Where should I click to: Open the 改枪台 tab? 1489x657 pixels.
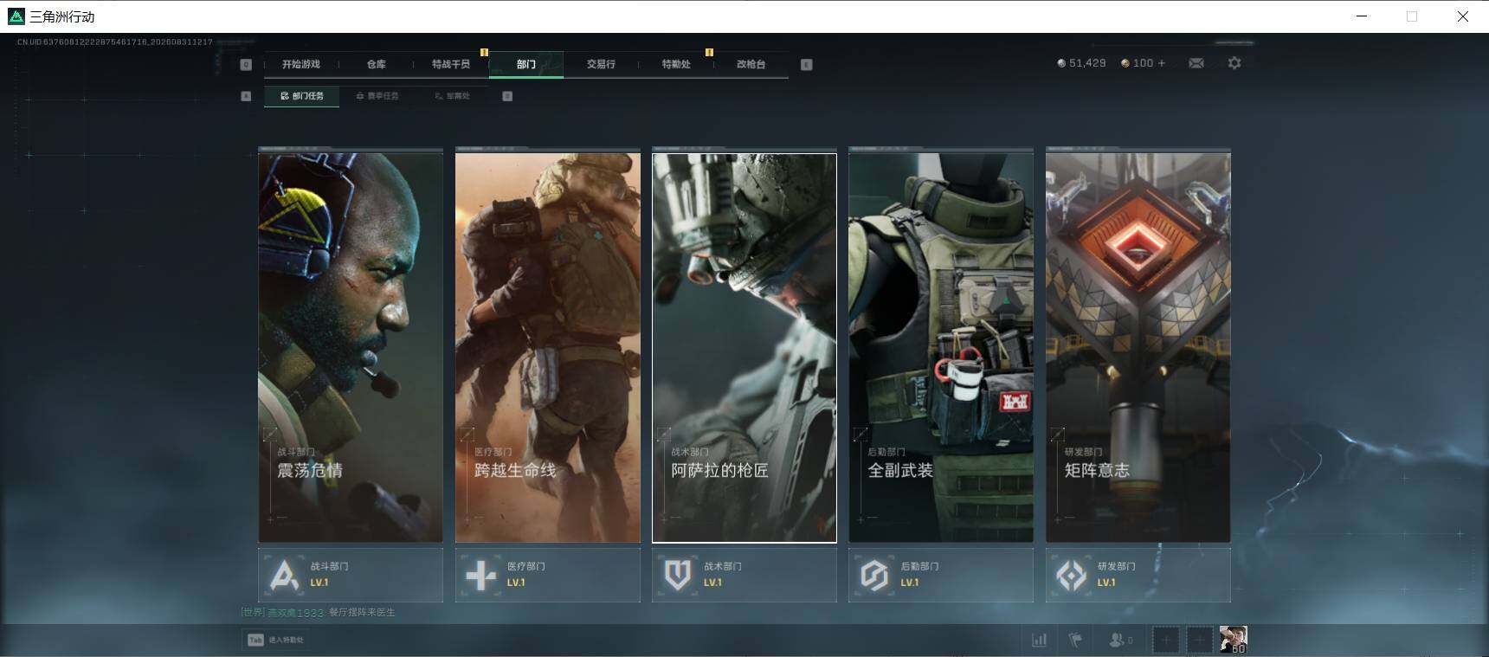point(751,64)
